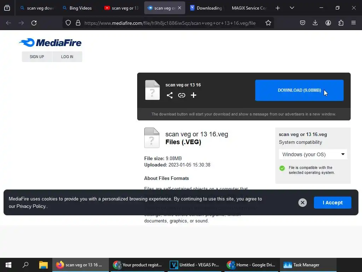This screenshot has height=272, width=362.
Task: Open a new browser tab
Action: 278,8
